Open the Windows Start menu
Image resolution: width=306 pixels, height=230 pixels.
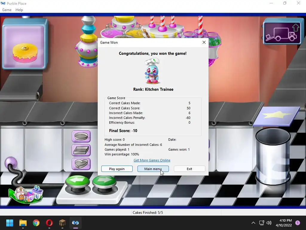[x=10, y=223]
